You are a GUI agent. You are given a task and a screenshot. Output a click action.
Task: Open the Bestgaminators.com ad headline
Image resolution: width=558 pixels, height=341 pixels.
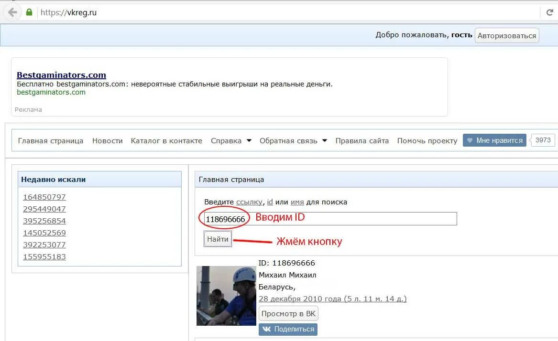[61, 75]
